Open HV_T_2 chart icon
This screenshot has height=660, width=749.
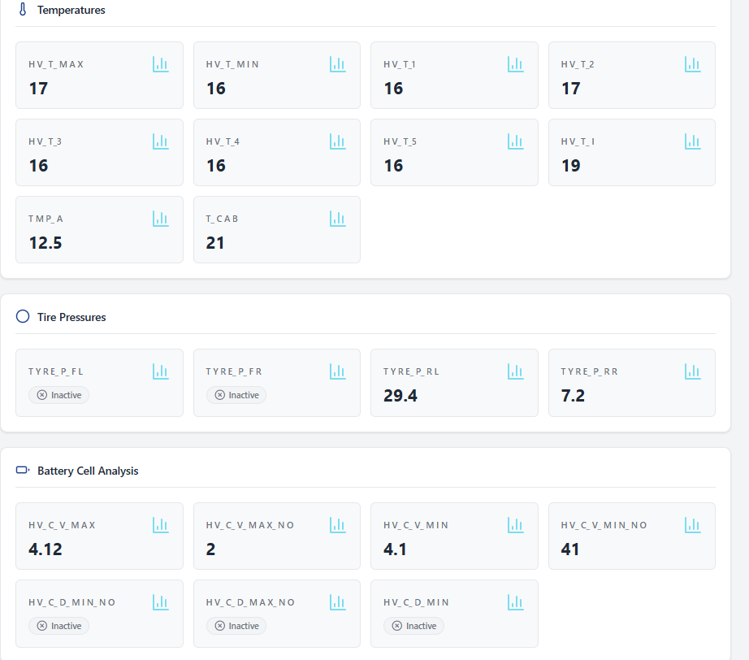pos(693,64)
